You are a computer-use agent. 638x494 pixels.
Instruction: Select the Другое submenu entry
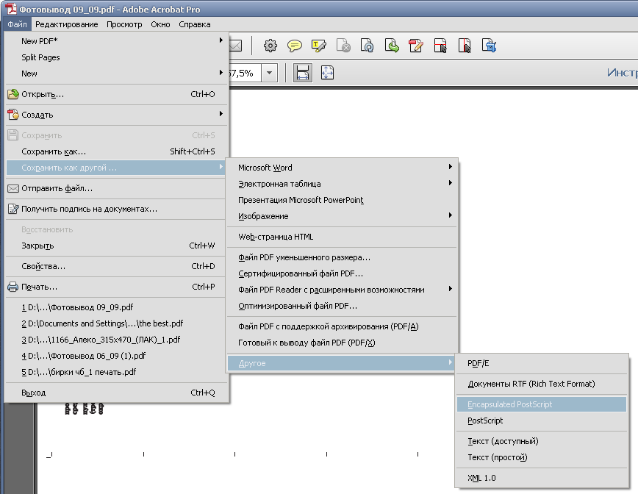tap(342, 363)
